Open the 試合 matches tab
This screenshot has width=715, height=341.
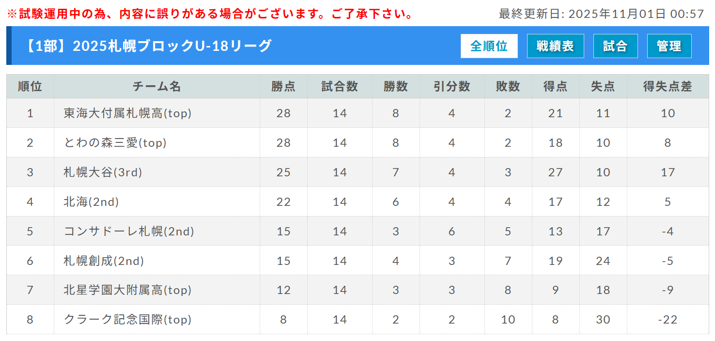pyautogui.click(x=615, y=46)
